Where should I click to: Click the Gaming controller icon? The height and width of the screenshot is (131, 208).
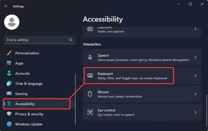[x=9, y=94]
